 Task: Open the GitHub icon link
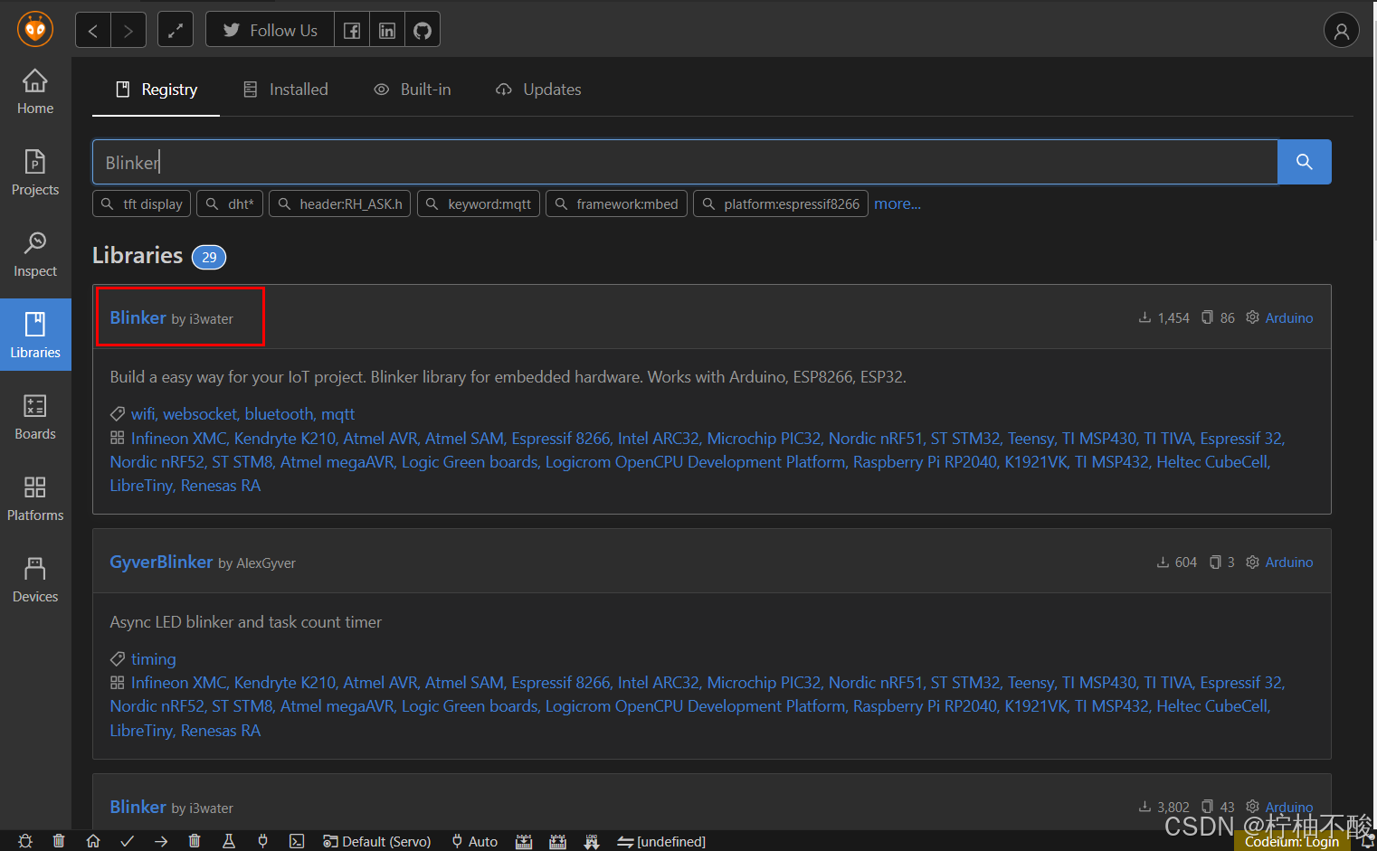coord(423,30)
